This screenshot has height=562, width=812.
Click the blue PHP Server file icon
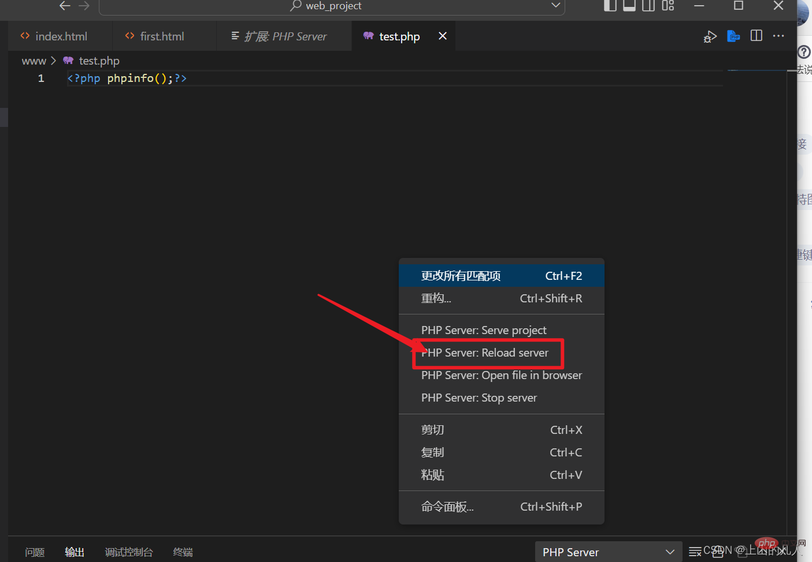[733, 36]
